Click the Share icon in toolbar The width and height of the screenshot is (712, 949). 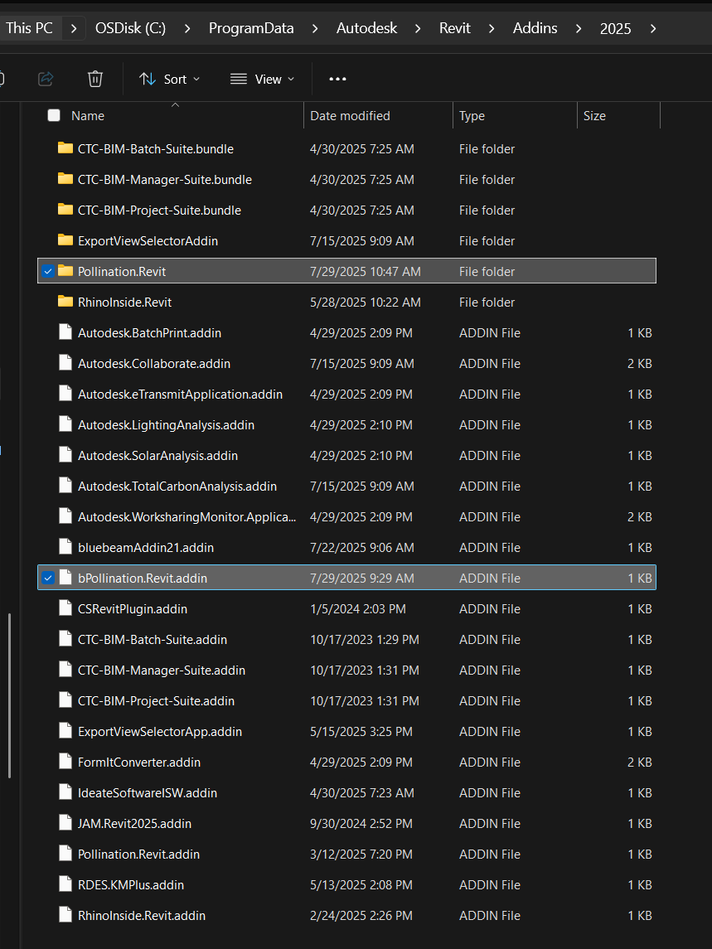click(46, 79)
